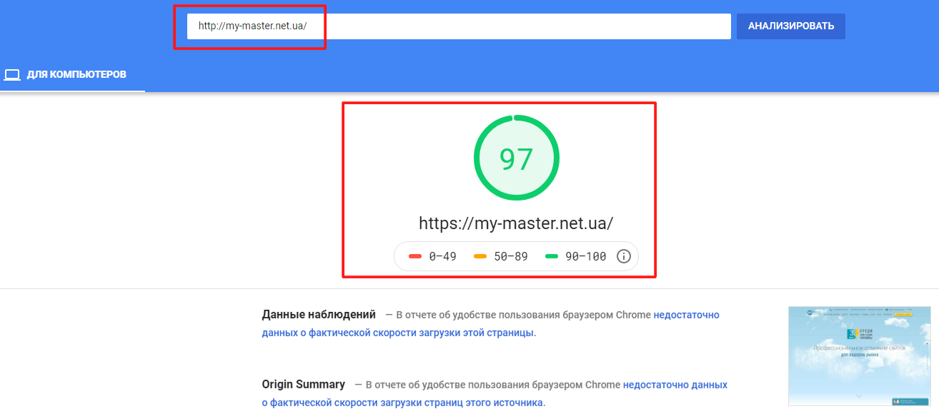Image resolution: width=939 pixels, height=414 pixels.
Task: Click the orange 50–89 legend marker
Action: (480, 256)
